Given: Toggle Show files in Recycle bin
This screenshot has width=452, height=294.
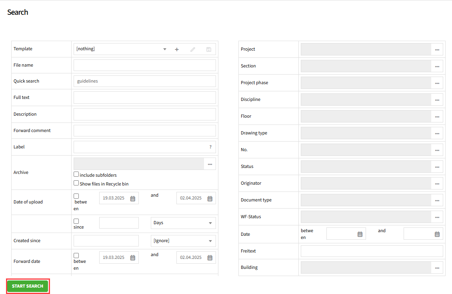Looking at the screenshot, I should point(76,183).
